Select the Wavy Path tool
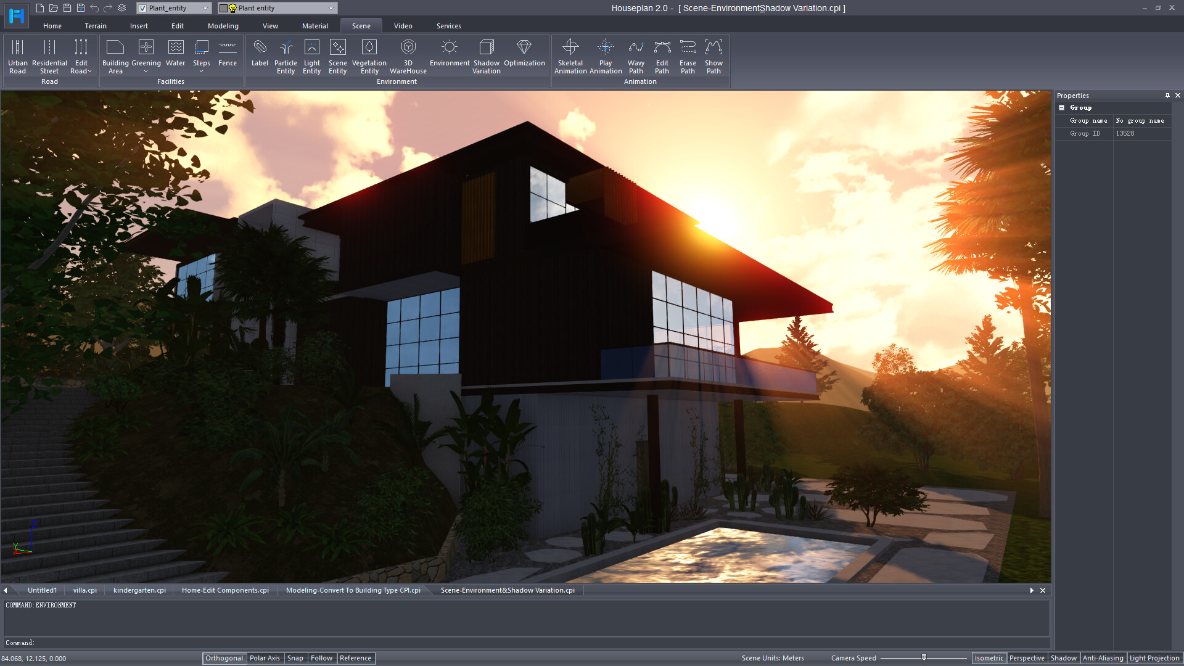Screen dimensions: 1184x666 tap(636, 56)
